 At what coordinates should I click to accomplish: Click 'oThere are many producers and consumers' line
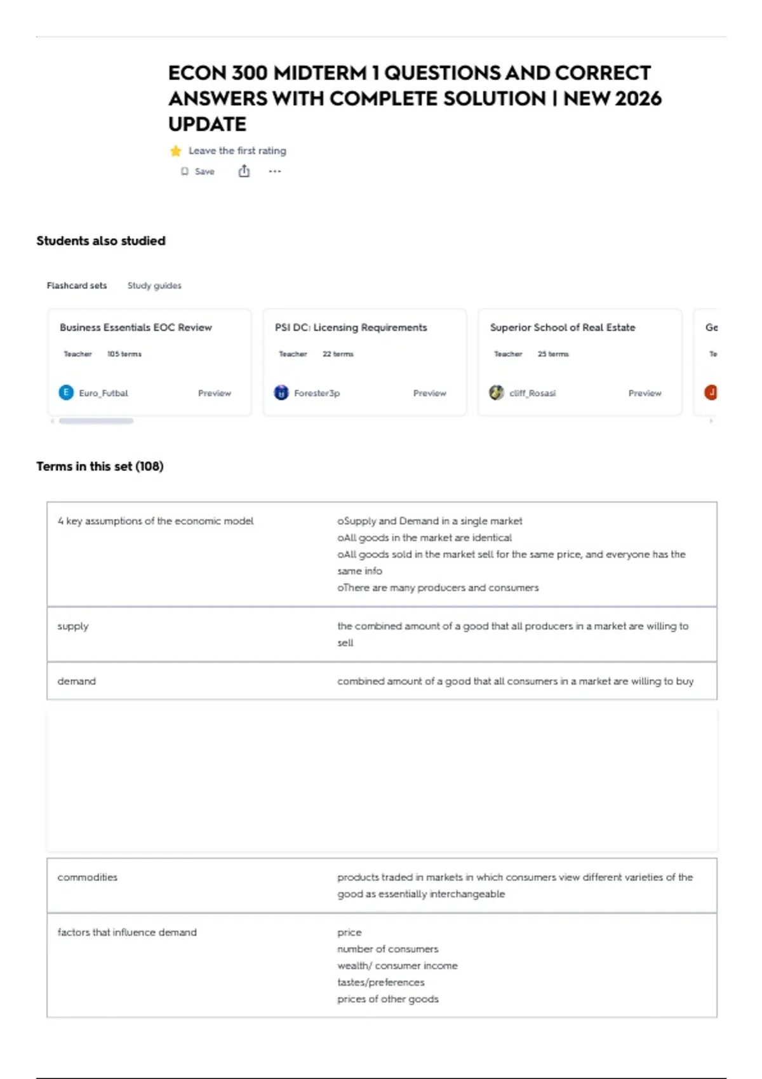(438, 588)
